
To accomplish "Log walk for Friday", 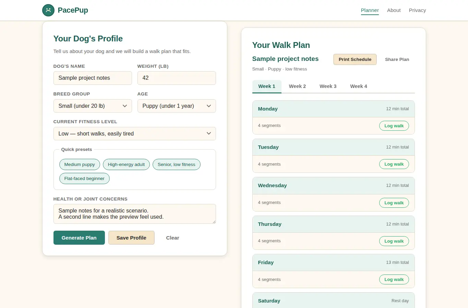I will (394, 280).
